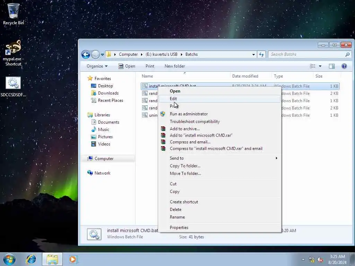Open Explorer help question mark icon

tap(344, 66)
